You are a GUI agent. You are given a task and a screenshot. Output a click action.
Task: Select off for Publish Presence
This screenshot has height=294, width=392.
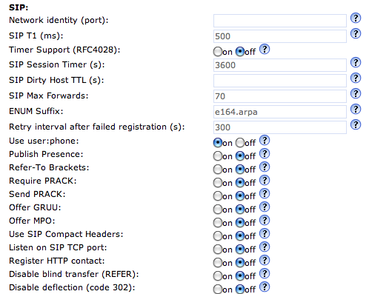[x=240, y=156]
